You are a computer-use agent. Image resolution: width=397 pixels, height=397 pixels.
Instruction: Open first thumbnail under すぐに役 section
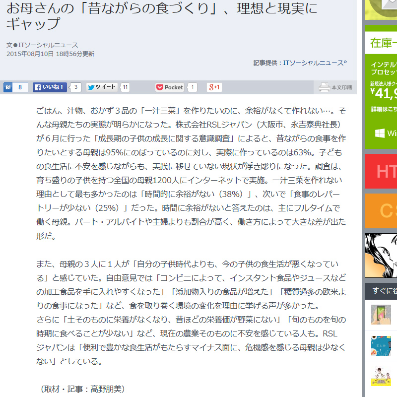click(x=381, y=315)
